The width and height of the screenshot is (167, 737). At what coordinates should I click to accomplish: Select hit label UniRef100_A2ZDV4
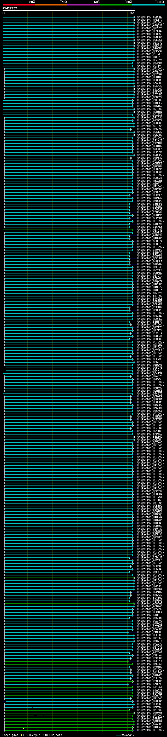pos(150,60)
